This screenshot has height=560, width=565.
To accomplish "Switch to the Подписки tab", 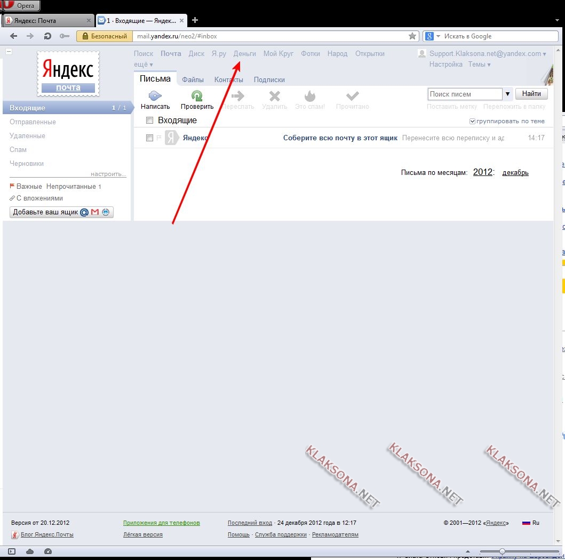I will point(269,79).
